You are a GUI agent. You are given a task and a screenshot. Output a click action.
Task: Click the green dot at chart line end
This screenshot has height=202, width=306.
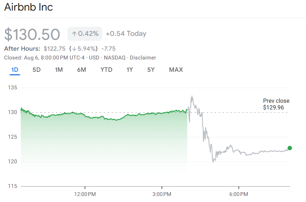290,148
